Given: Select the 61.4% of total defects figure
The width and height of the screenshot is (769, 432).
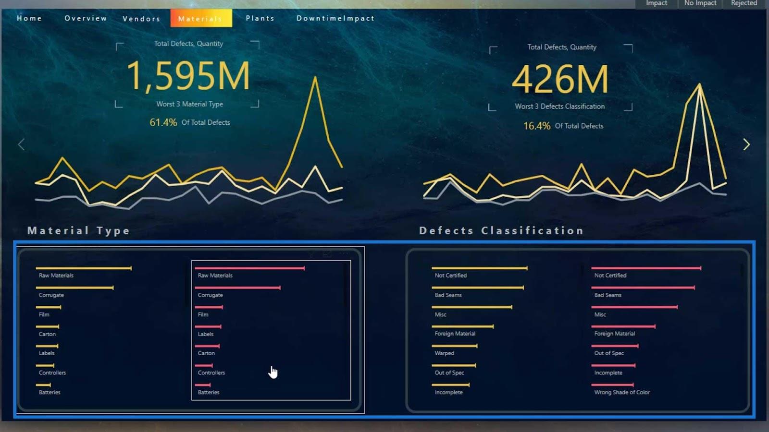Looking at the screenshot, I should point(163,122).
